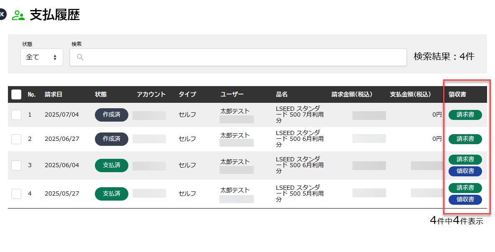Open 請求書 for the 2025/07/04 row

(x=465, y=115)
